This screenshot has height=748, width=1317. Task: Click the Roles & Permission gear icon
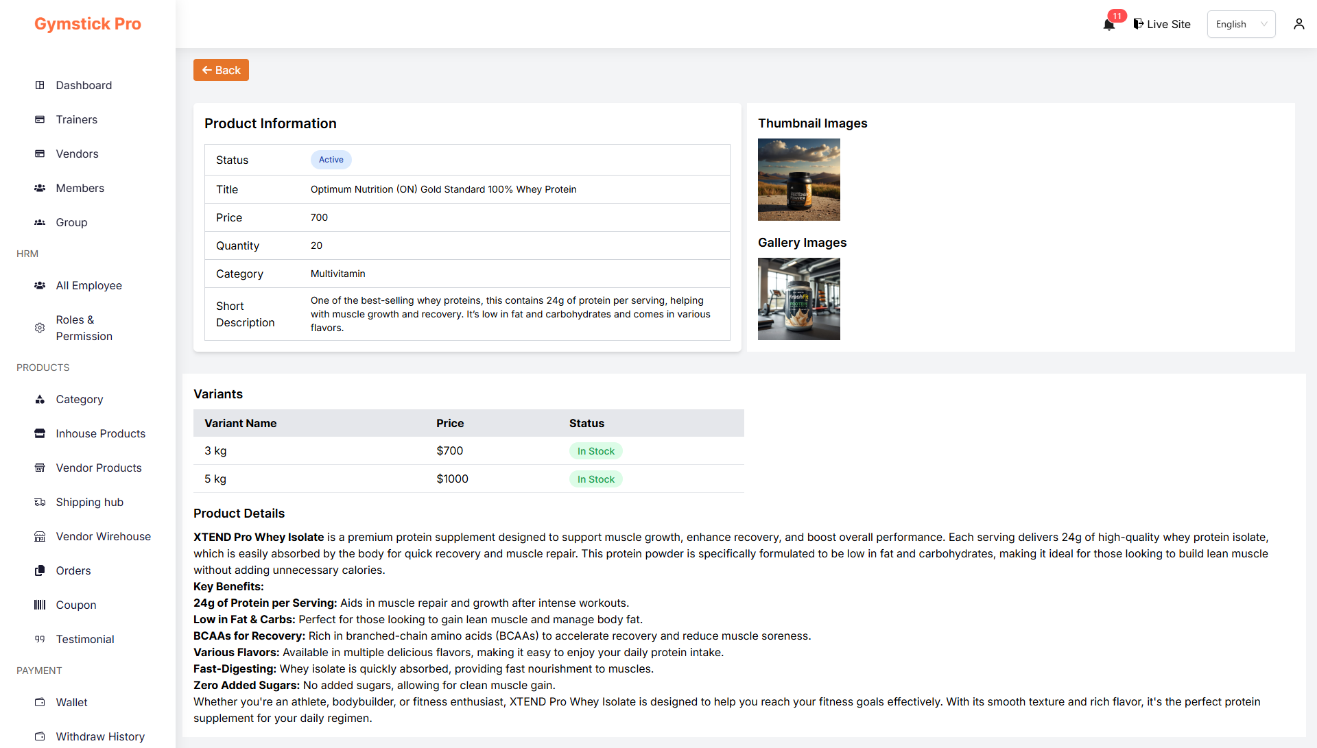pyautogui.click(x=40, y=328)
